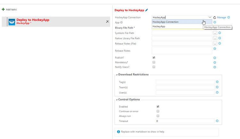Screen dimensions: 240x139
Task: Click the Release Notes (File) input
Action: pyautogui.click(x=182, y=44)
